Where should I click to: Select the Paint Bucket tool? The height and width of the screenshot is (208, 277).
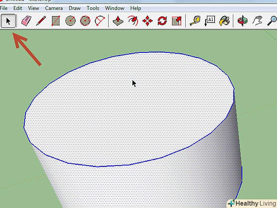click(x=224, y=20)
